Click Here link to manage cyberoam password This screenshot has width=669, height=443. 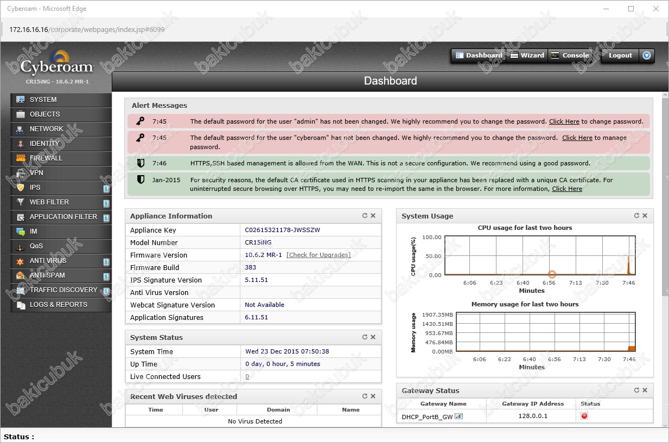click(x=577, y=138)
